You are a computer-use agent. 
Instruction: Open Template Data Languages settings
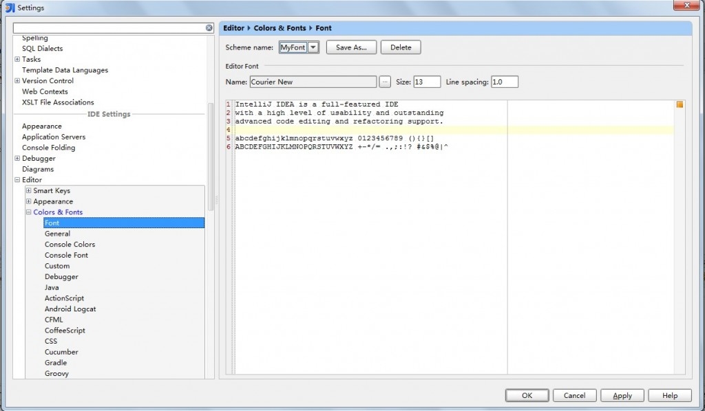click(x=65, y=70)
